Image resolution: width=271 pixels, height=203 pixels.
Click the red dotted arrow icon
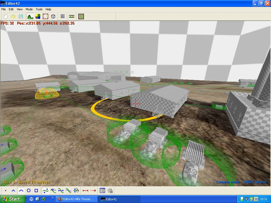[x=93, y=191]
